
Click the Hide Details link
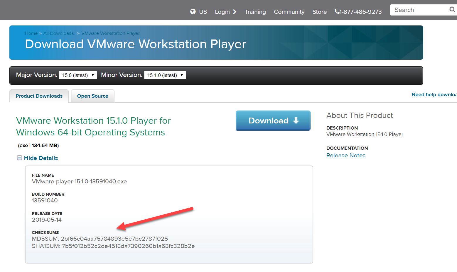coord(41,158)
